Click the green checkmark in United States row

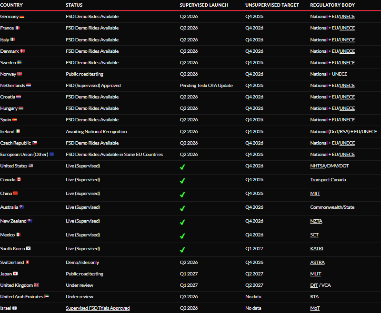[x=182, y=167]
